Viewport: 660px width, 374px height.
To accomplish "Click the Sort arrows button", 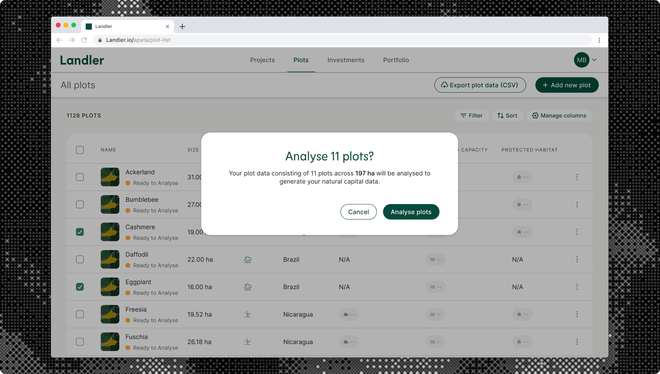I will click(507, 115).
